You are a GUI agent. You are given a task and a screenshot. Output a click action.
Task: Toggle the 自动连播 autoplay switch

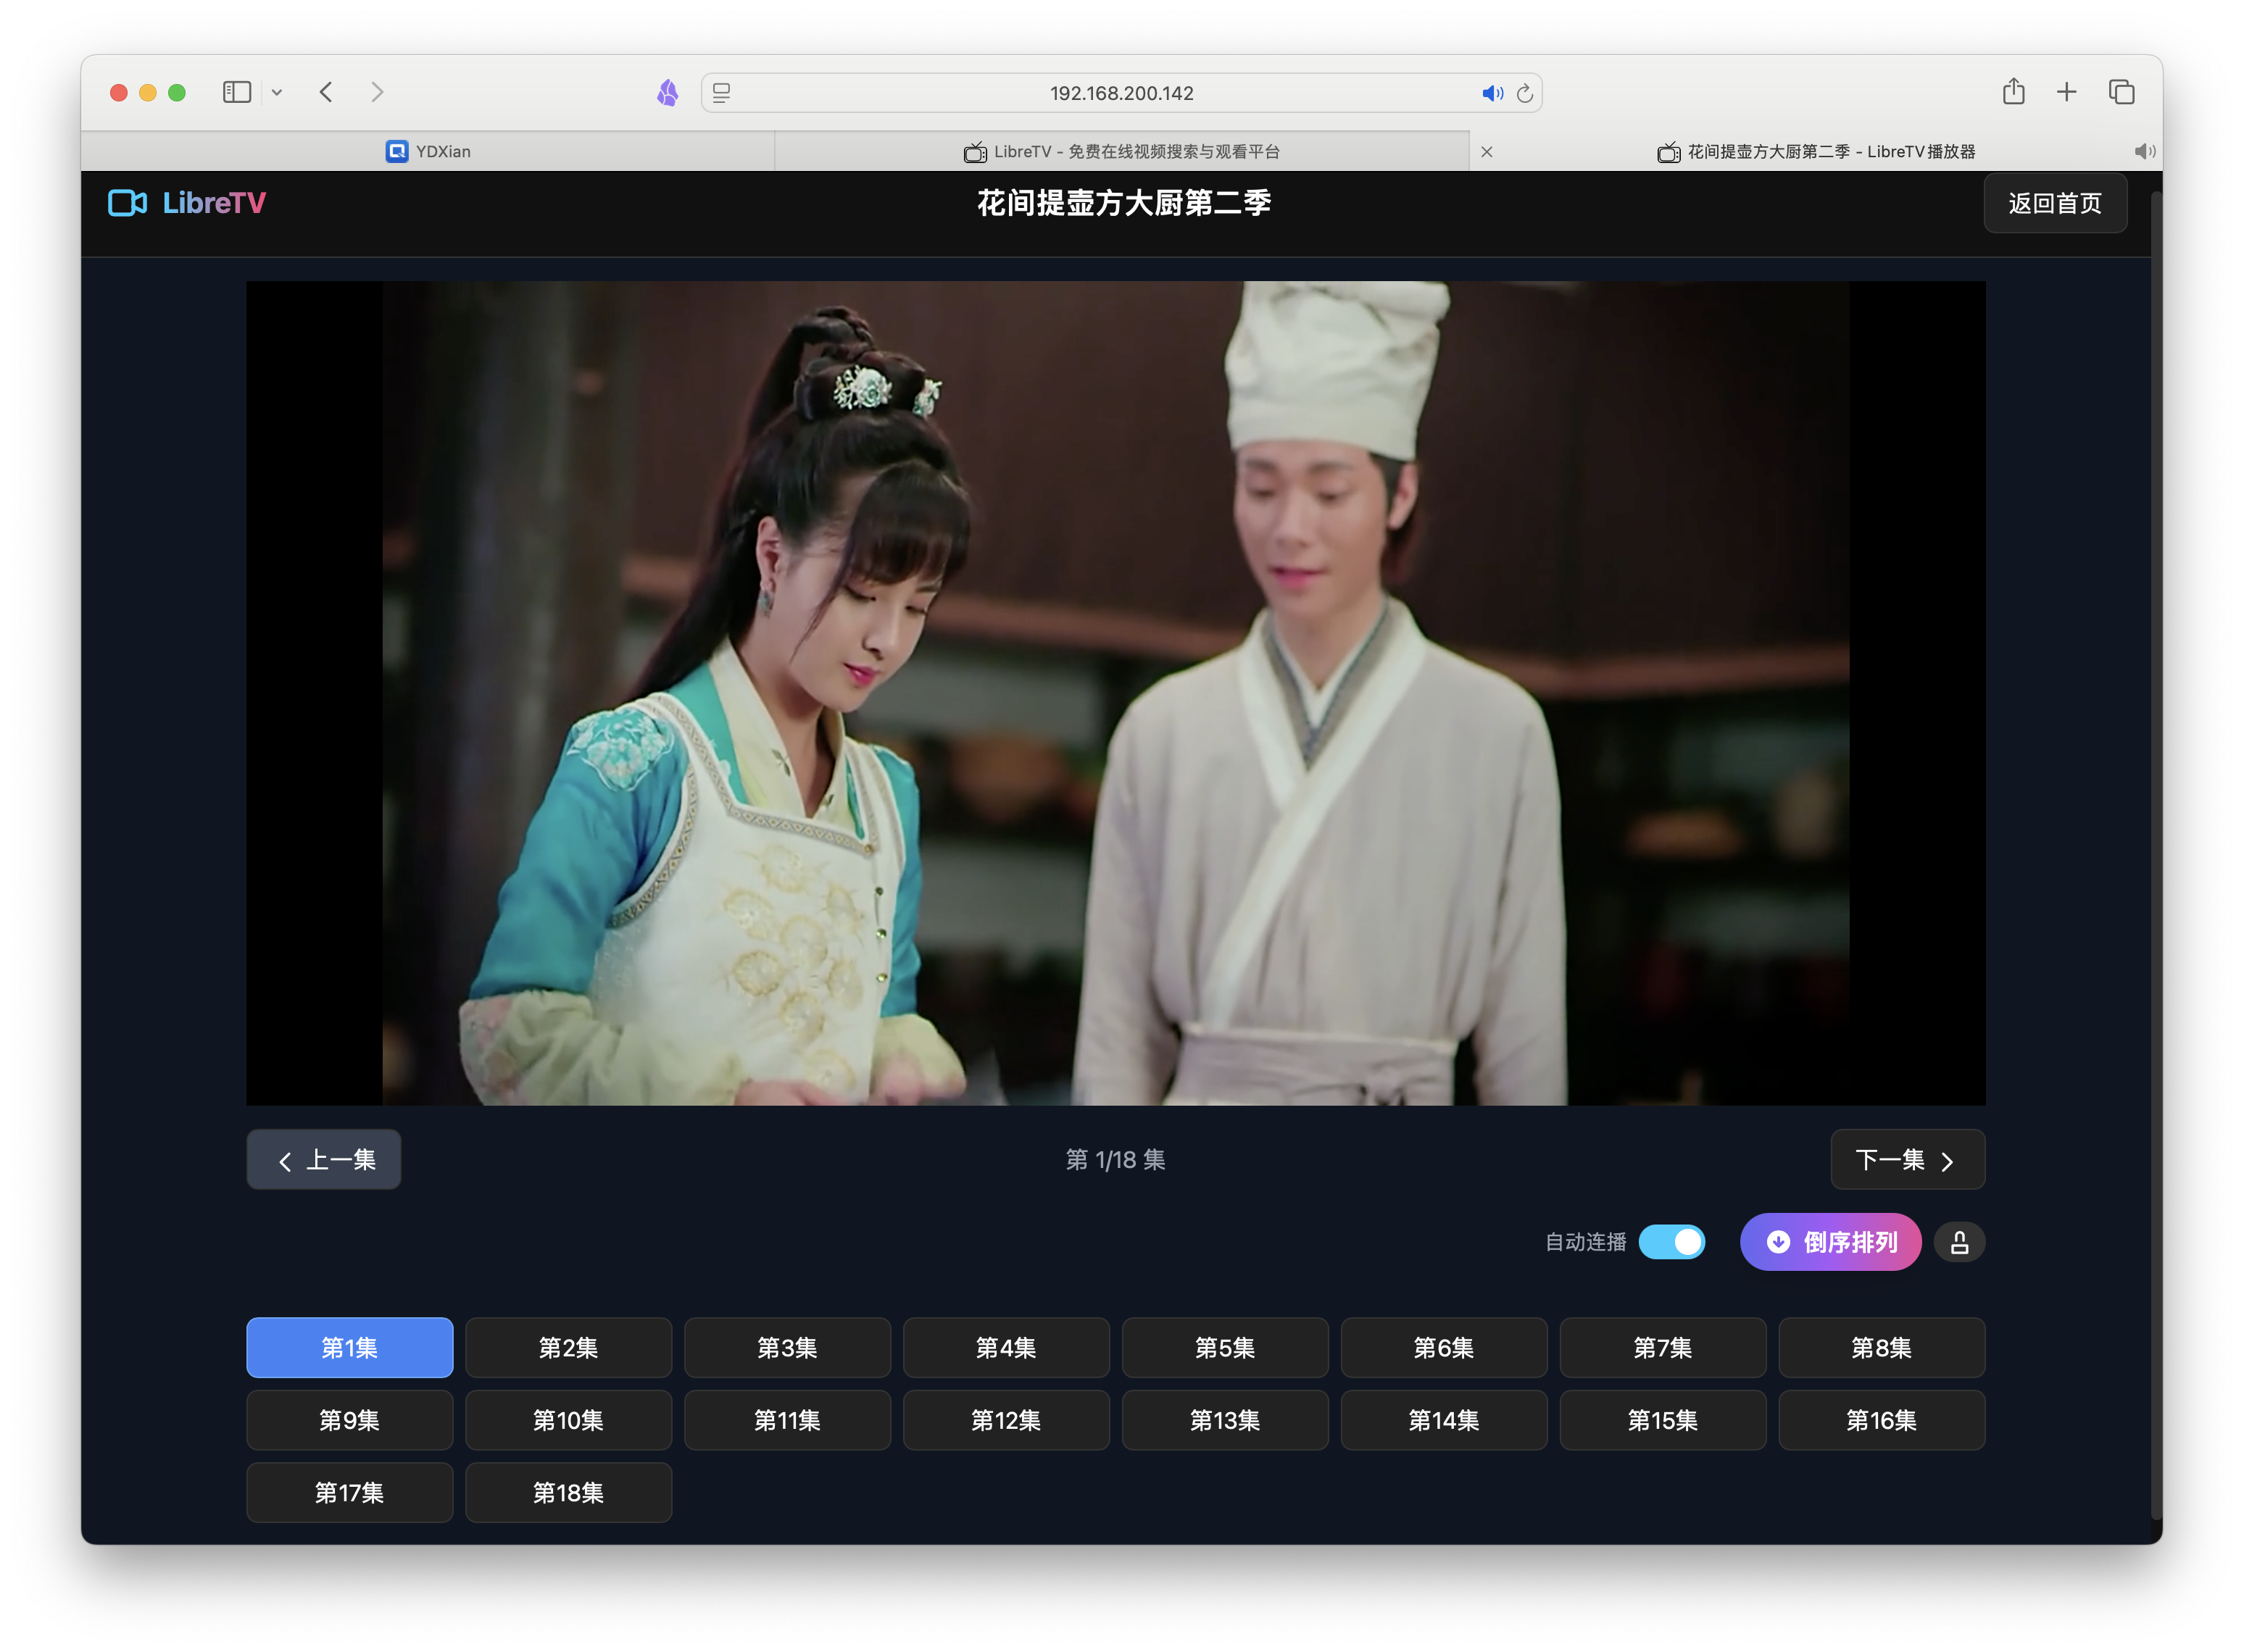[x=1671, y=1242]
